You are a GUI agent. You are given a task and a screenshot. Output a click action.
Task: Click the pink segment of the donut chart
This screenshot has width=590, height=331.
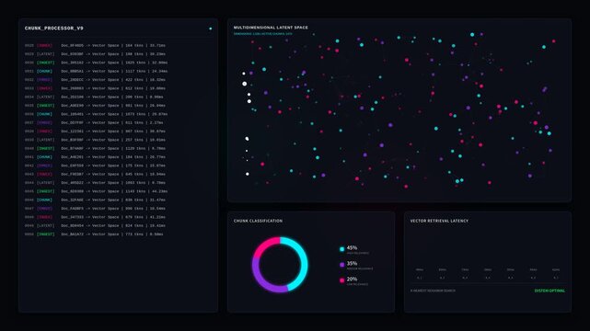pyautogui.click(x=264, y=245)
